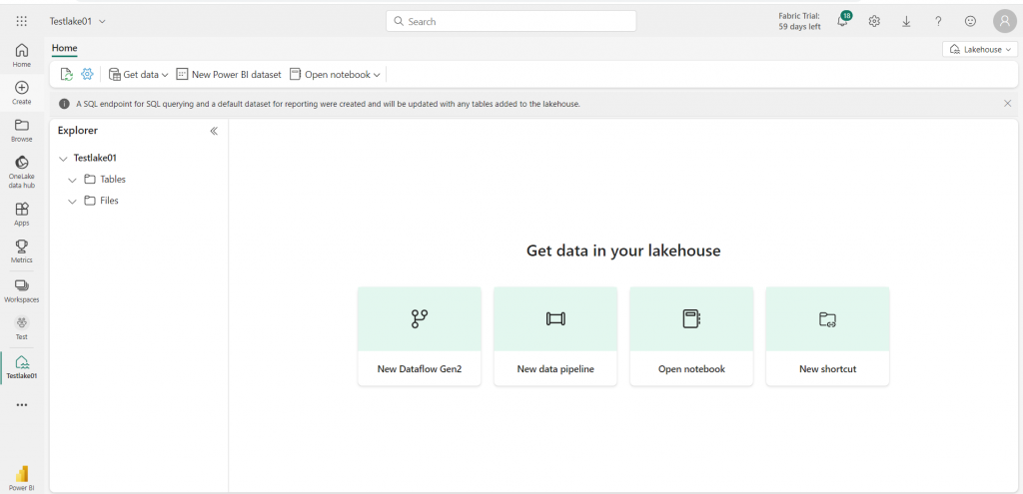Click the Open notebook card
Screen dimensions: 1023x494
[691, 336]
